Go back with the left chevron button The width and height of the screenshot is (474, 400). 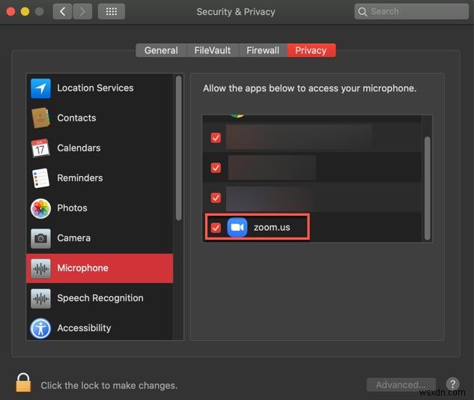(62, 12)
